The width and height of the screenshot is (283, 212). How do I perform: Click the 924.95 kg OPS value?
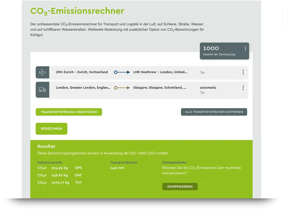pyautogui.click(x=59, y=168)
